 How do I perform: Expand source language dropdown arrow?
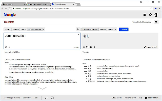(x=44, y=30)
